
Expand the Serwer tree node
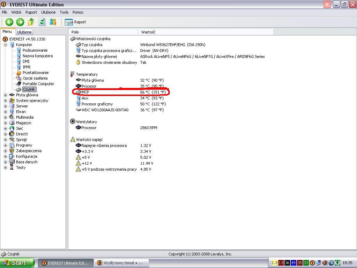6,106
